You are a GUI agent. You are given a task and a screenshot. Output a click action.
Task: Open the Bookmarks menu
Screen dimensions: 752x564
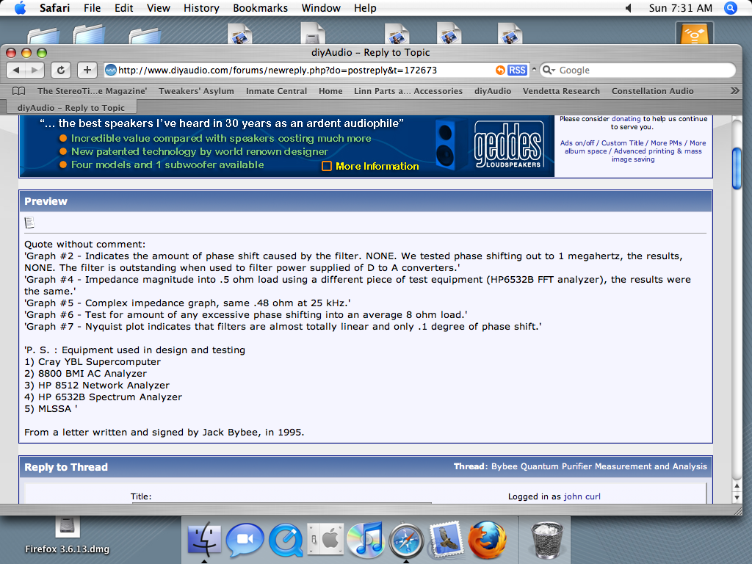(261, 8)
